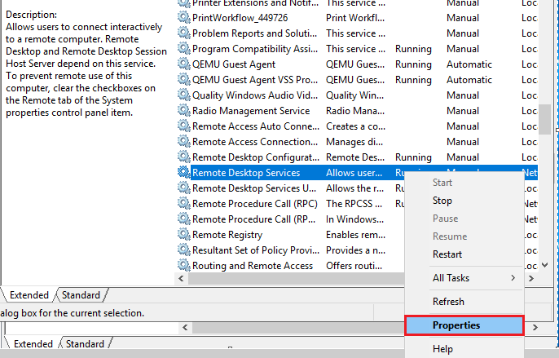Click the outer window left scroll arrow

(x=185, y=327)
